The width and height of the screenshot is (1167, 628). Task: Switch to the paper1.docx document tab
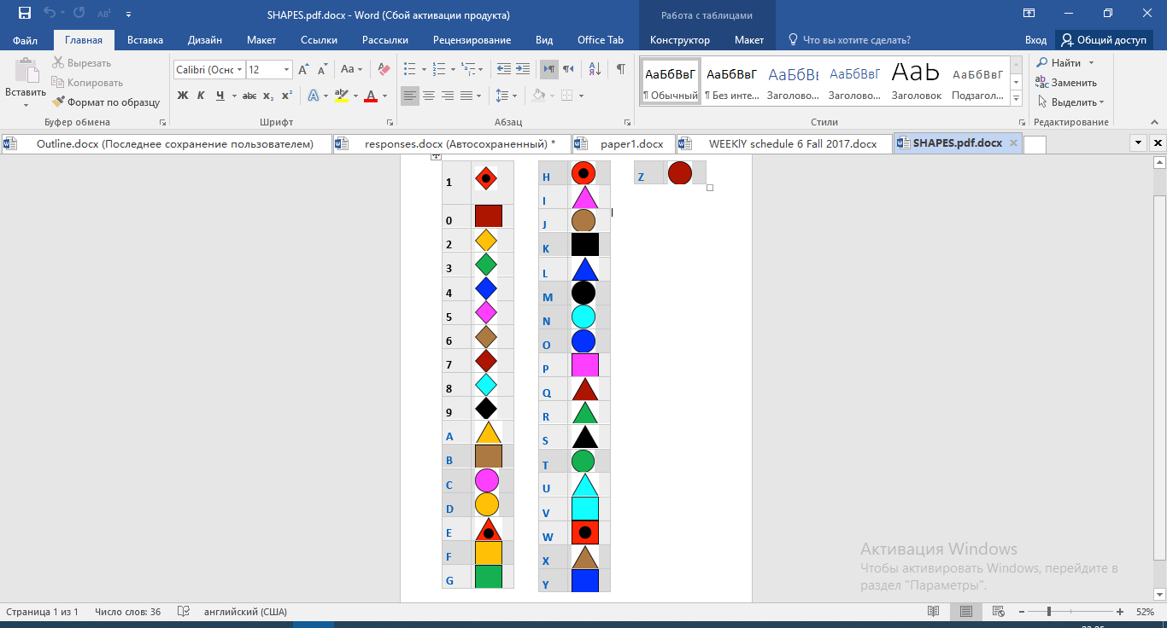click(x=624, y=143)
